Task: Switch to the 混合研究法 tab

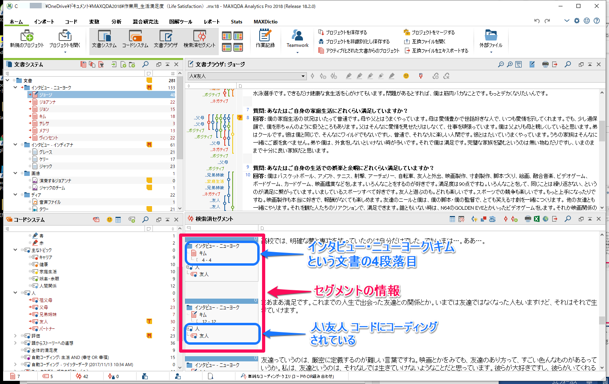Action: [x=145, y=22]
